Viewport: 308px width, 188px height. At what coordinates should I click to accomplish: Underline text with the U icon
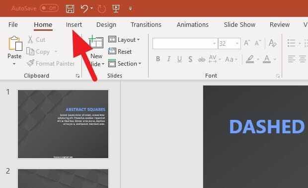(179, 59)
